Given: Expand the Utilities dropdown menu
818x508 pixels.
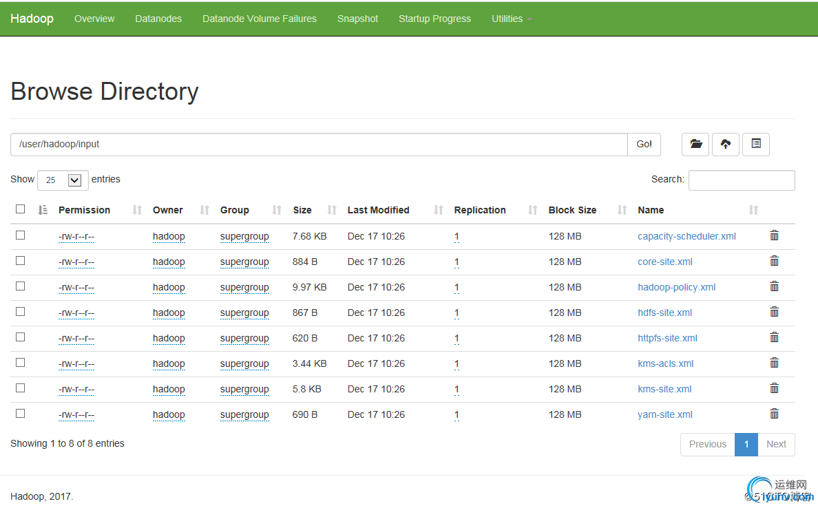Looking at the screenshot, I should 511,19.
